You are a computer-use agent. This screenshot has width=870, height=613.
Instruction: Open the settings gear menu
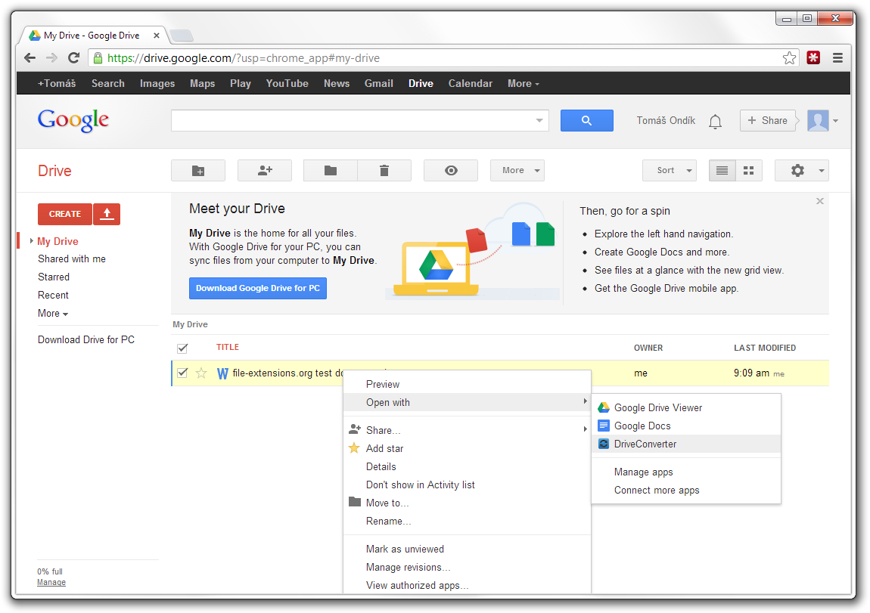802,171
